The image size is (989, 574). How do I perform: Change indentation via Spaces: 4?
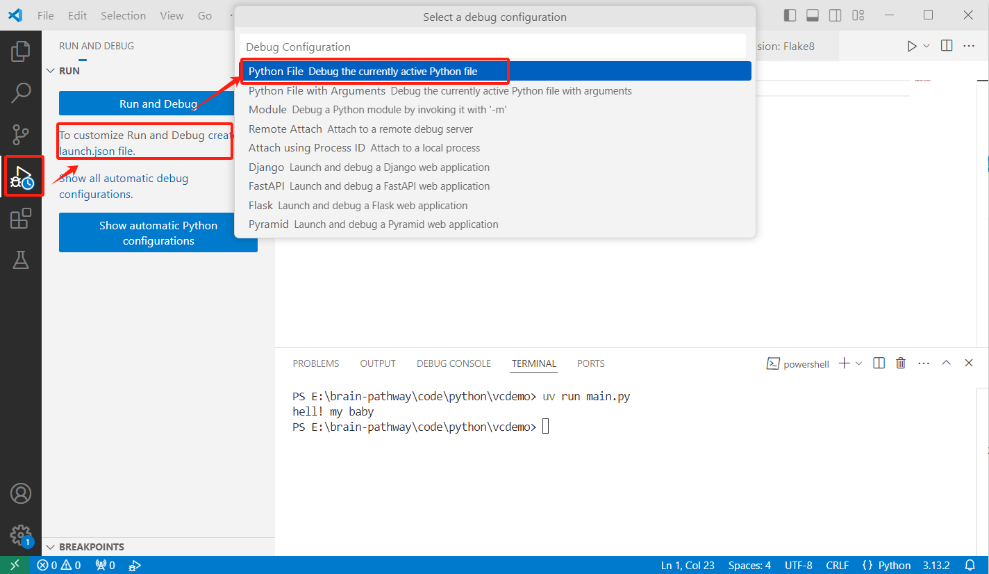749,565
